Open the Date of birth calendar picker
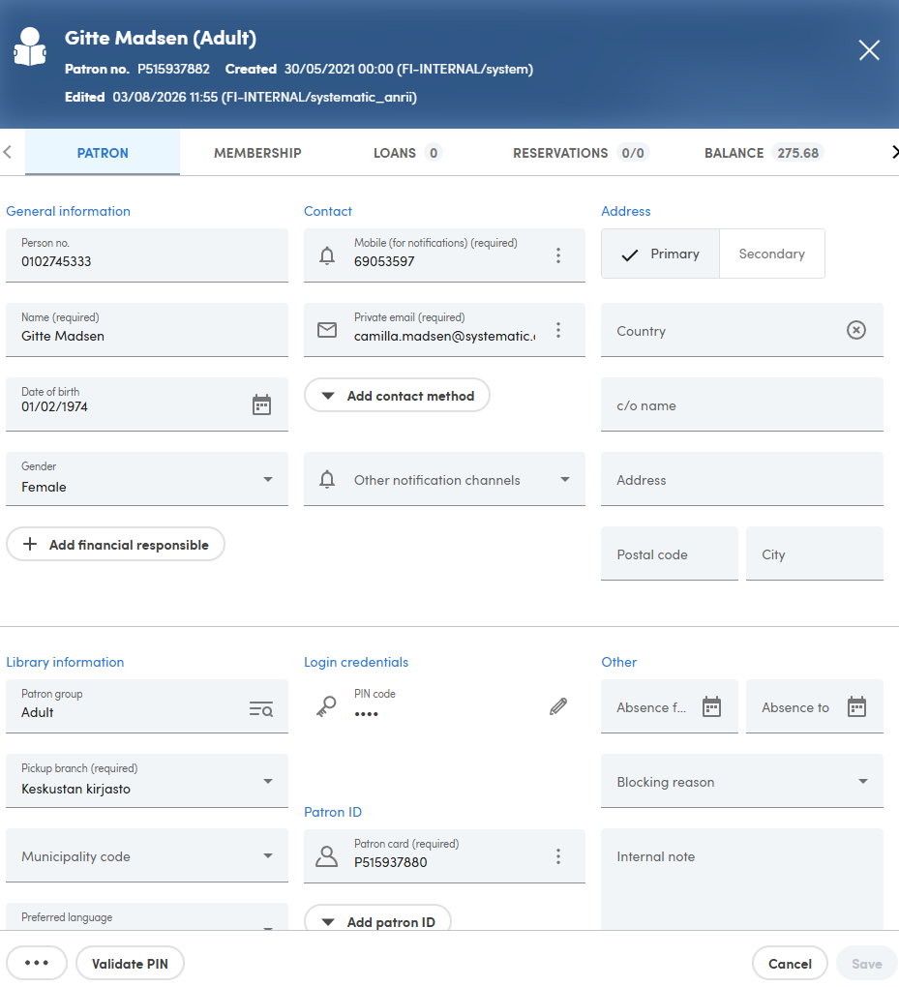This screenshot has width=899, height=987. 261,404
